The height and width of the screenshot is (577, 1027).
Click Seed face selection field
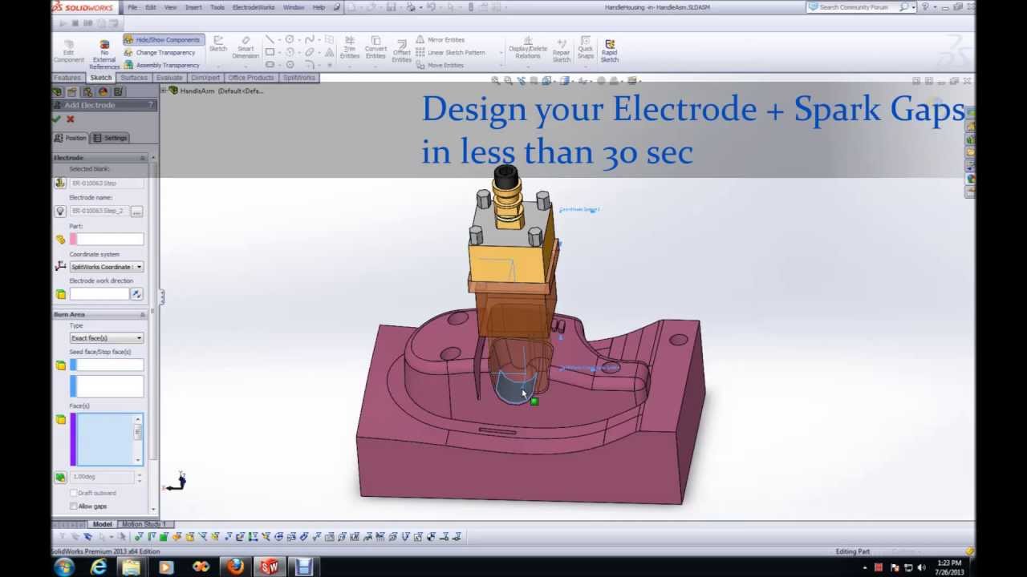pos(106,365)
